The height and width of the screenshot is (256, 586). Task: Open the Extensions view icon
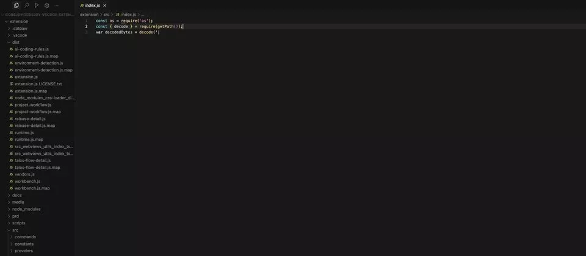[47, 5]
